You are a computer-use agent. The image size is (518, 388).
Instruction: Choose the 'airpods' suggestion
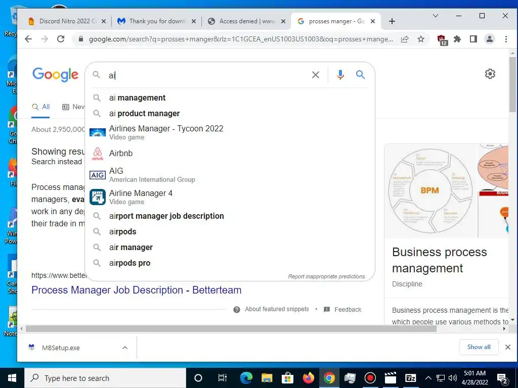pyautogui.click(x=230, y=231)
